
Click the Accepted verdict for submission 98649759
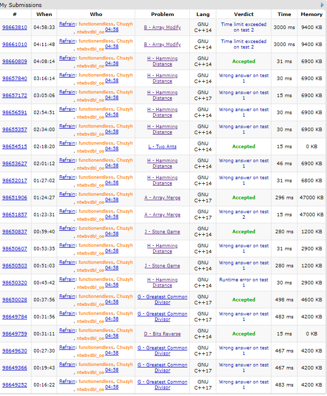(243, 333)
